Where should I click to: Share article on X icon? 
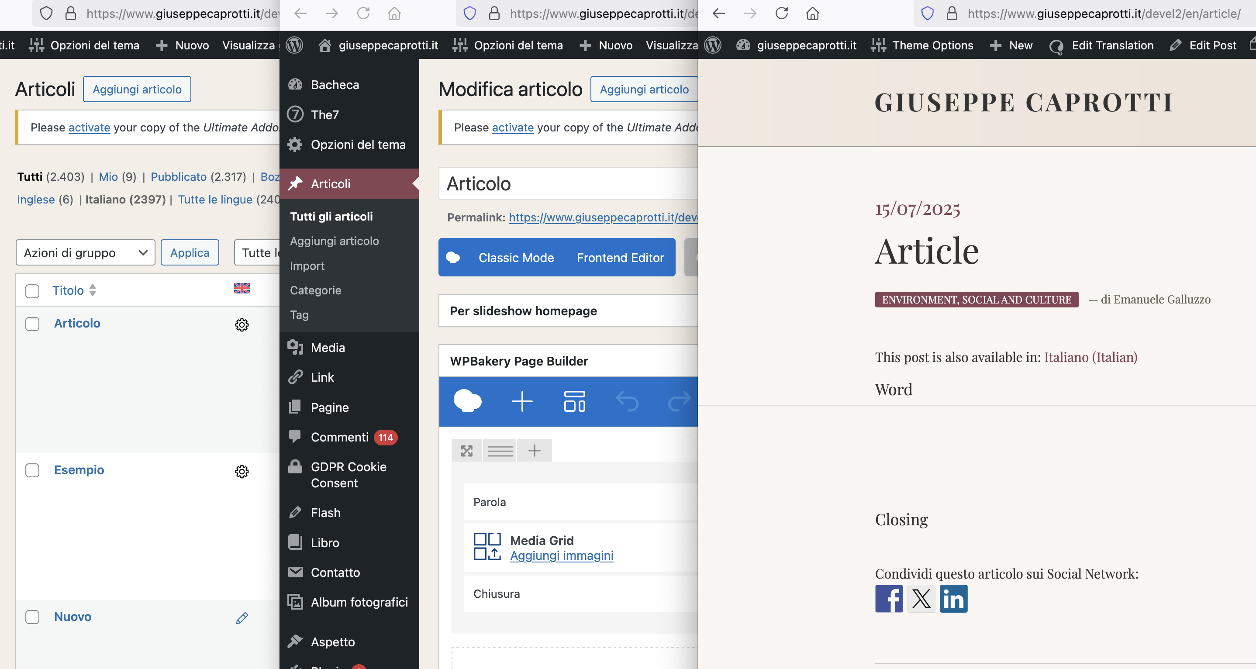[x=921, y=599]
